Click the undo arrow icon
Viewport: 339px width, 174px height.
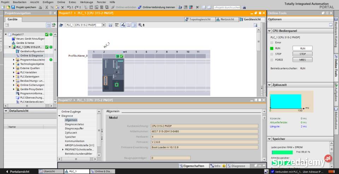(69, 7)
